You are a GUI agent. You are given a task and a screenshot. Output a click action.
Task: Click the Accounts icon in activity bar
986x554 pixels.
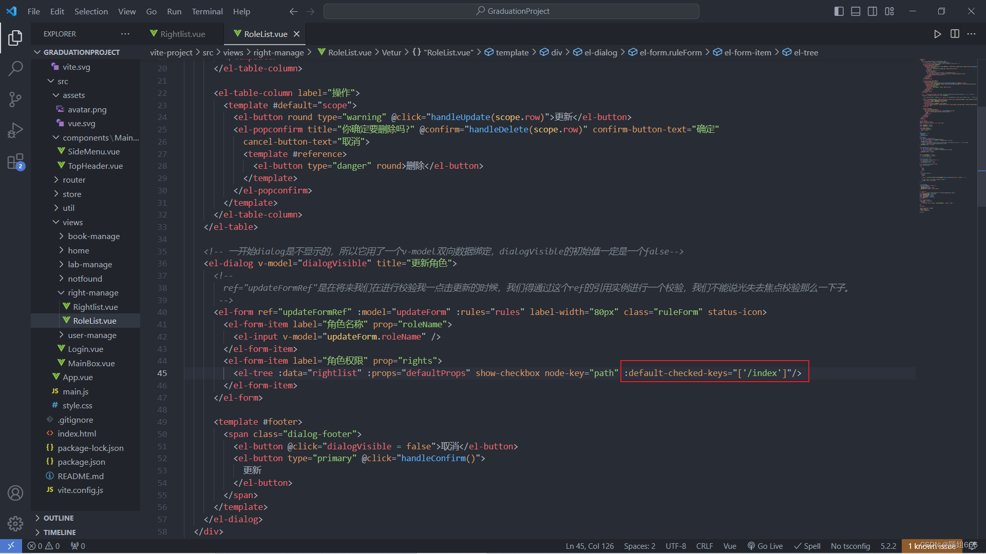click(15, 493)
